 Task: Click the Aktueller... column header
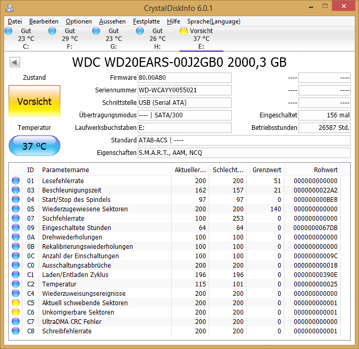[190, 170]
